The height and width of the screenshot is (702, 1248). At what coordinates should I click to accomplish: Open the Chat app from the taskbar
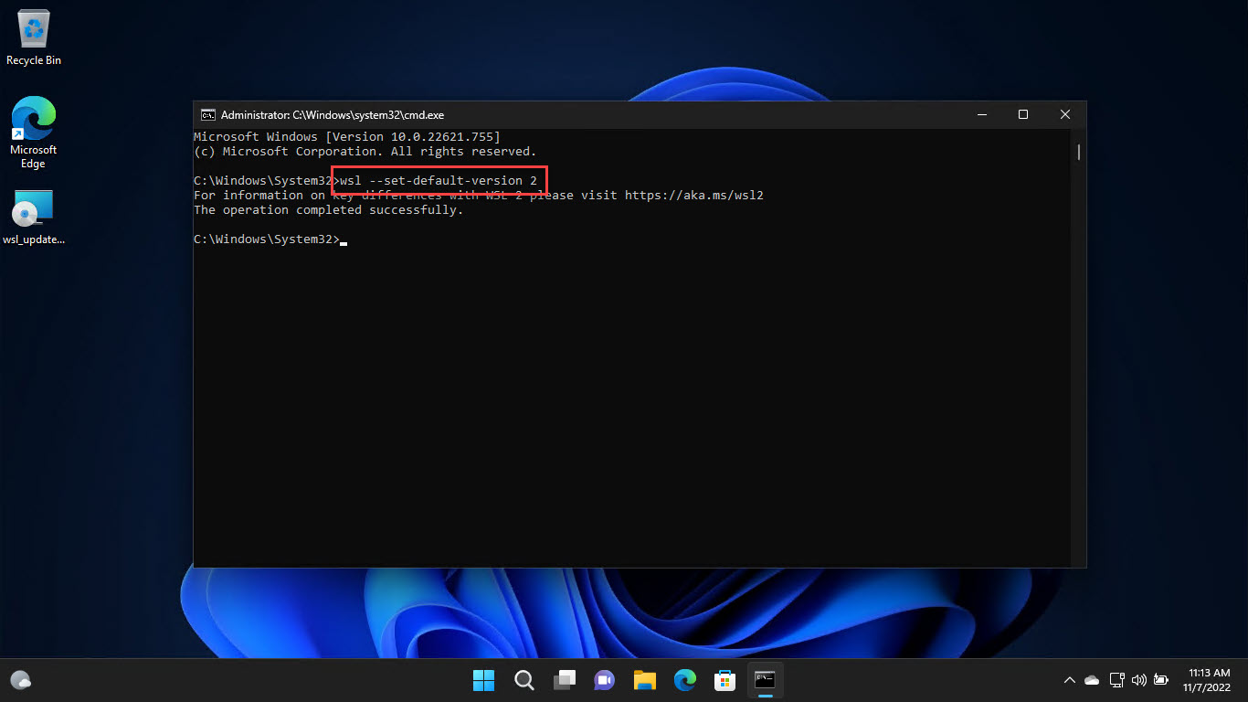(x=604, y=680)
